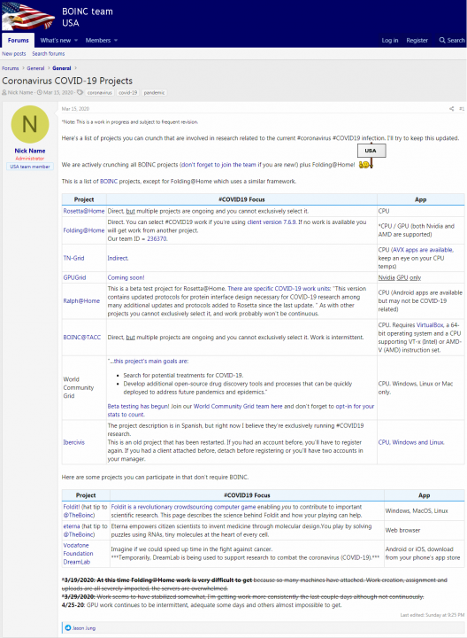Open the Search magnifier in header
The image size is (467, 638).
452,40
